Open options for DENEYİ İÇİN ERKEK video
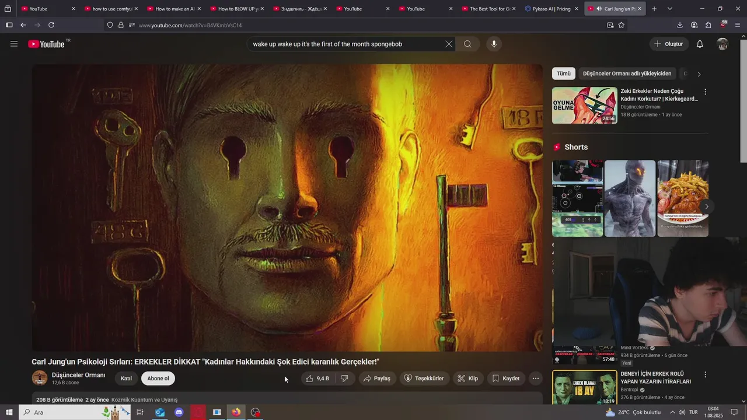 (705, 374)
